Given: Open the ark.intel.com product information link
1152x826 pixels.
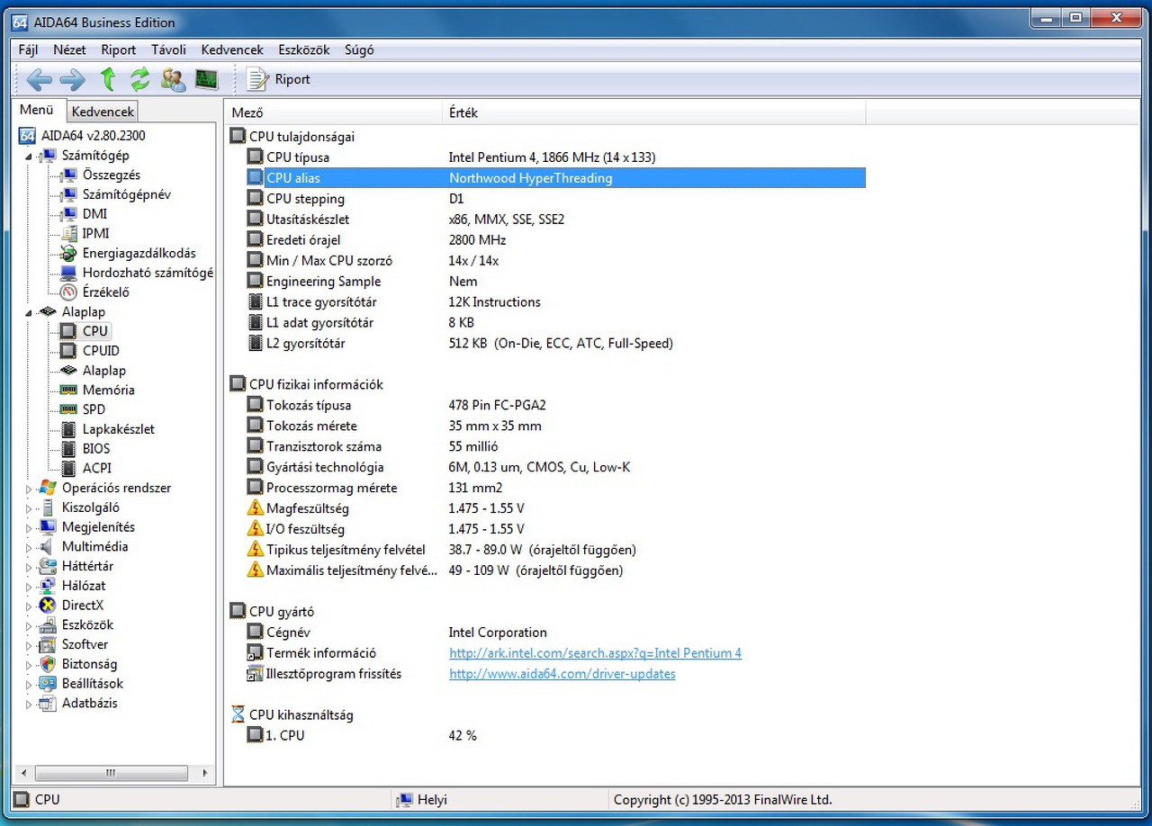Looking at the screenshot, I should (595, 653).
